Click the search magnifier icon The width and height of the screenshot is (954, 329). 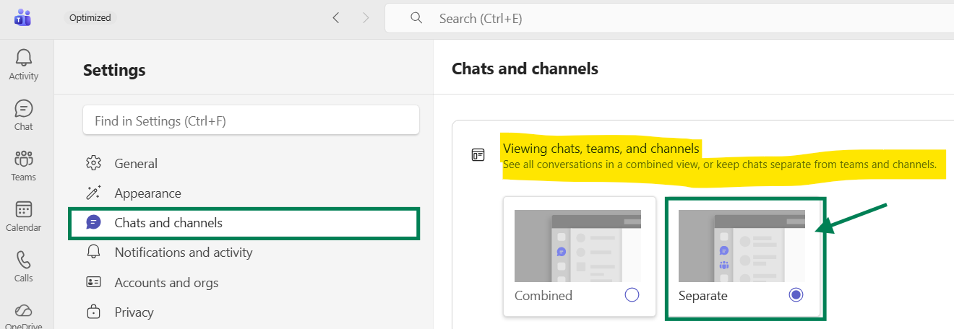pyautogui.click(x=416, y=18)
